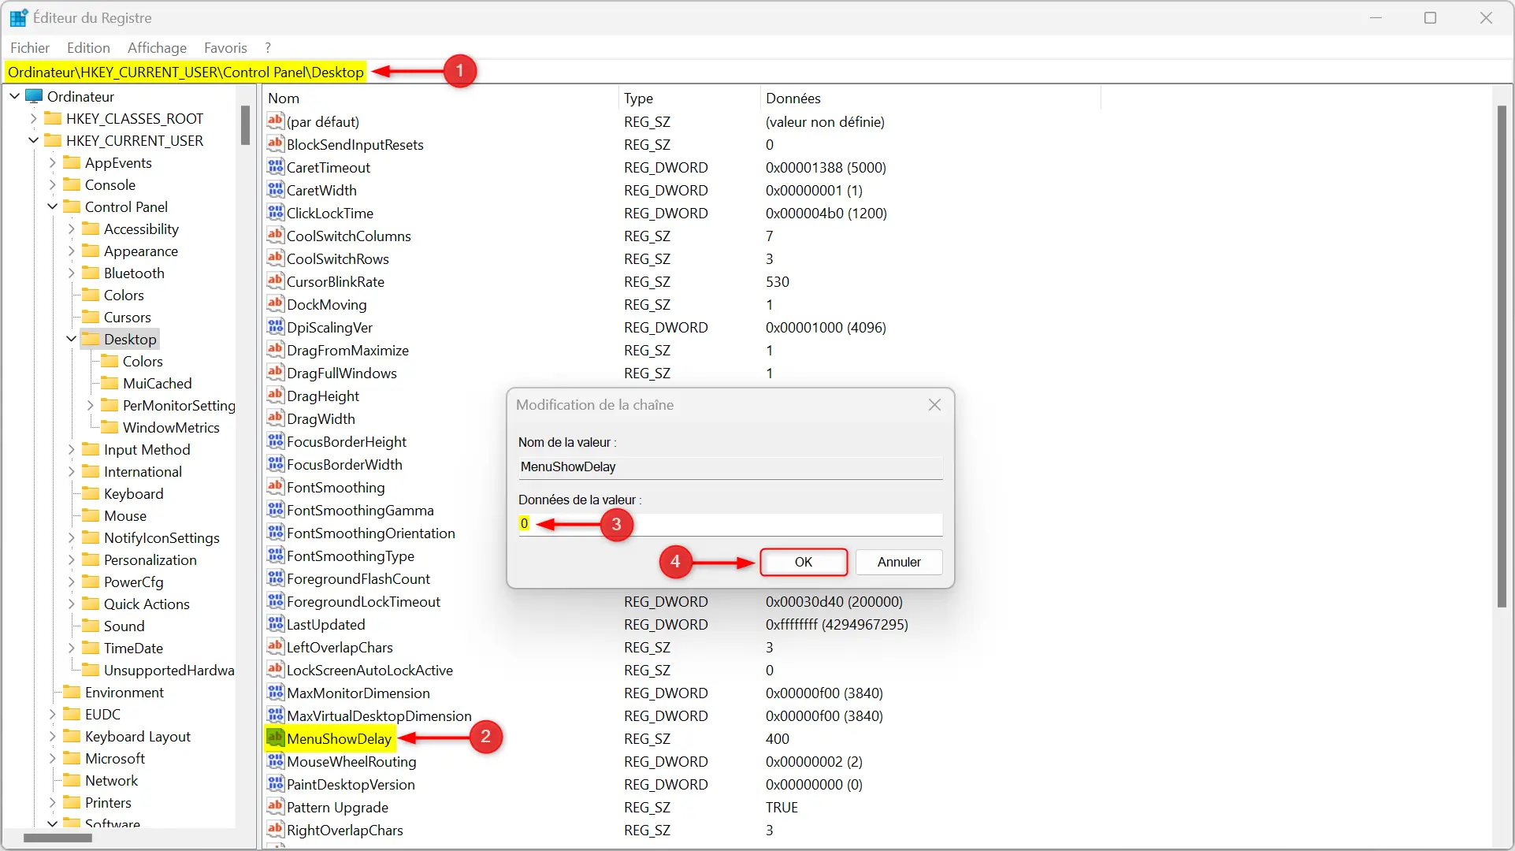Expand the PerMonitorSettings key
The width and height of the screenshot is (1515, 851).
pos(90,405)
